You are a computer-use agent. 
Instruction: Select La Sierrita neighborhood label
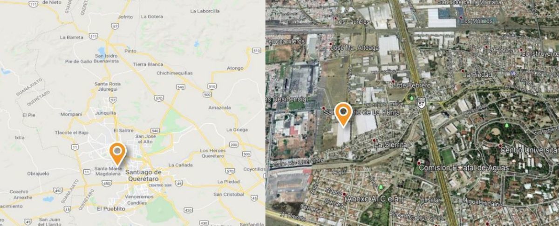coord(391,145)
